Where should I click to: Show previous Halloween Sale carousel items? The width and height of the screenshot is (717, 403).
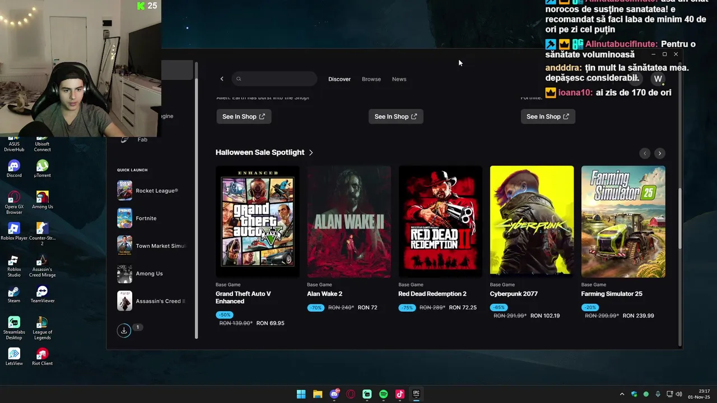point(645,153)
